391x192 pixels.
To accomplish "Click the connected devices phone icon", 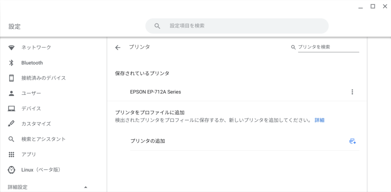I will [11, 78].
